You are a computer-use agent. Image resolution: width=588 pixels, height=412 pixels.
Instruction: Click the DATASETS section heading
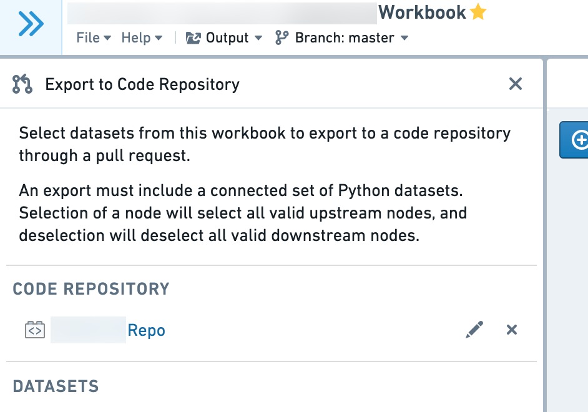point(56,386)
